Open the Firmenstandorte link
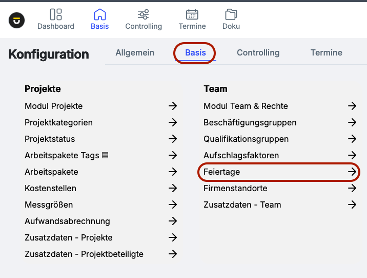Screen dimensions: 367x278 235,188
